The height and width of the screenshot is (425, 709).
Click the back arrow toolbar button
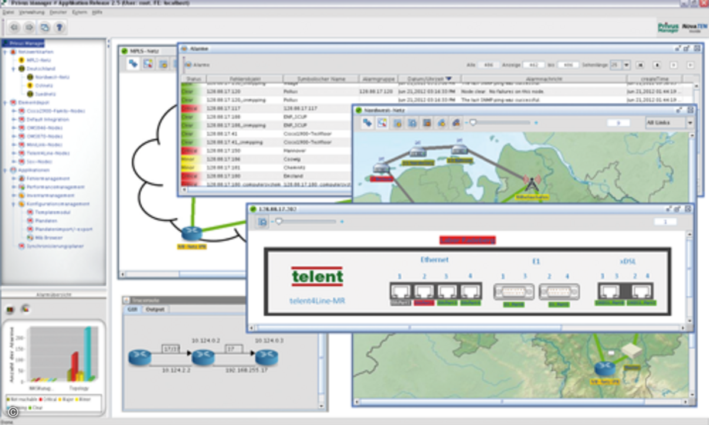point(14,27)
